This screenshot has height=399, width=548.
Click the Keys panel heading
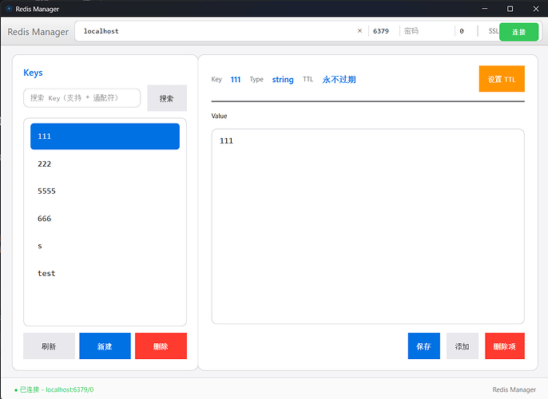point(33,73)
